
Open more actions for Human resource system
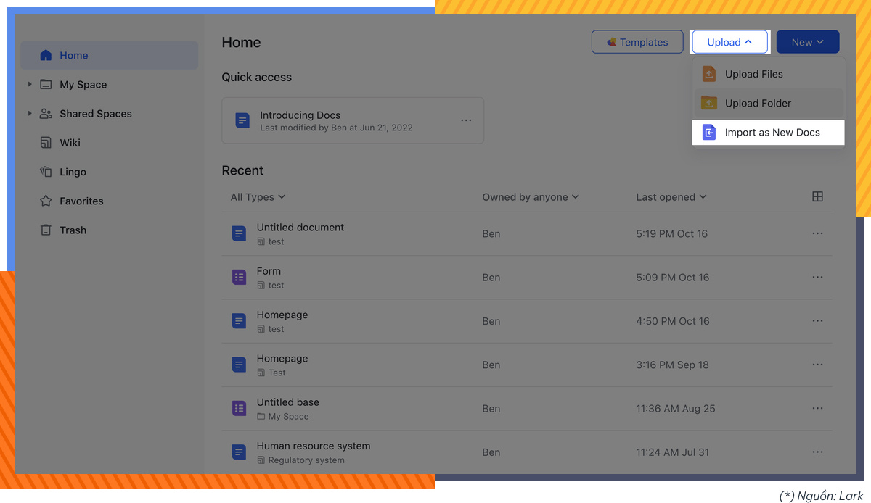817,452
